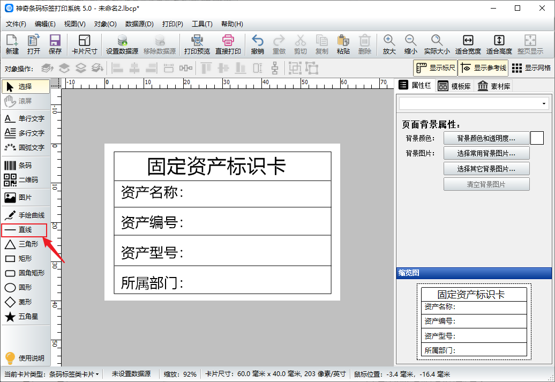The width and height of the screenshot is (555, 382).
Task: Select the 三角形 triangle tool
Action: click(x=25, y=244)
